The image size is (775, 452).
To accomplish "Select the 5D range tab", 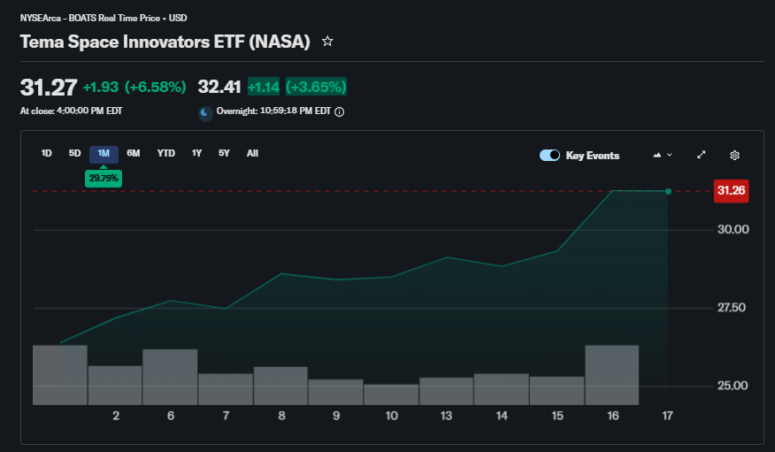I will point(74,154).
